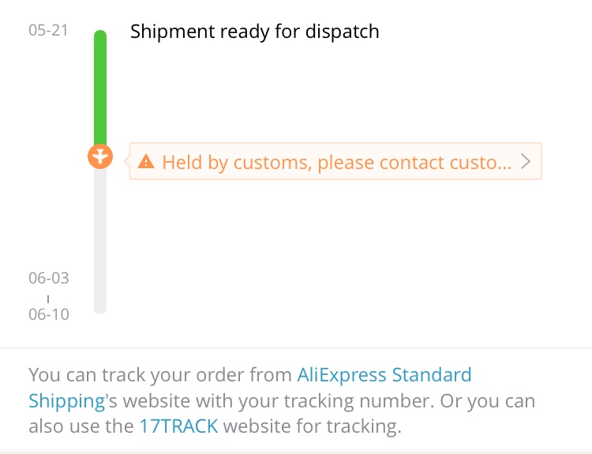This screenshot has height=454, width=592.
Task: Open the 17TRACK website link
Action: [178, 427]
